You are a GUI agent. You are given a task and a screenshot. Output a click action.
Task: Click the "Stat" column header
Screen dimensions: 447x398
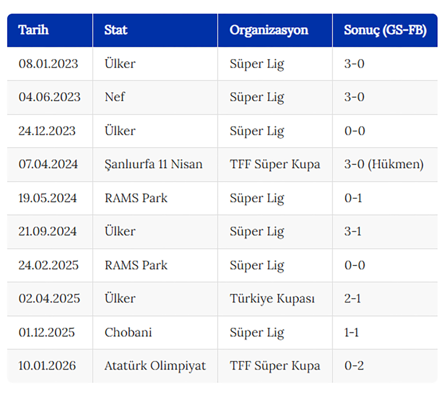coord(116,30)
